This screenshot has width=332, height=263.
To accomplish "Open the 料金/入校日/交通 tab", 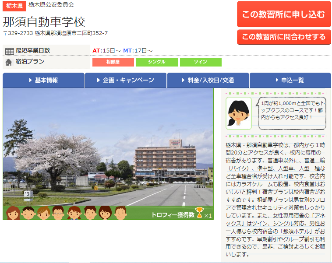I will point(208,81).
